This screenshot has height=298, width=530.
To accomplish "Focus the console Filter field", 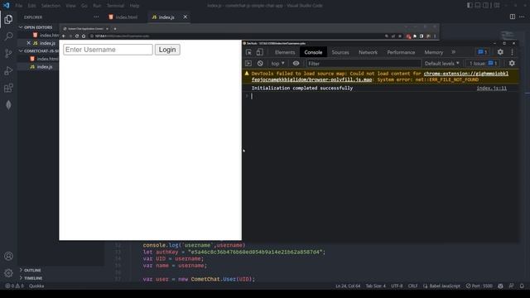I will tap(364, 63).
